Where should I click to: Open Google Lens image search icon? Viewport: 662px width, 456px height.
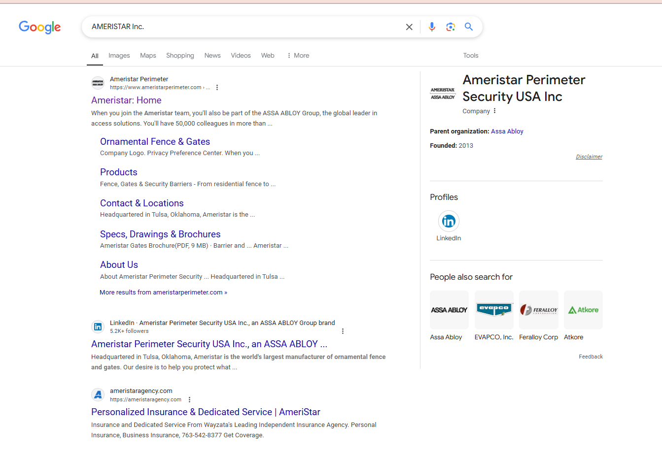[451, 27]
